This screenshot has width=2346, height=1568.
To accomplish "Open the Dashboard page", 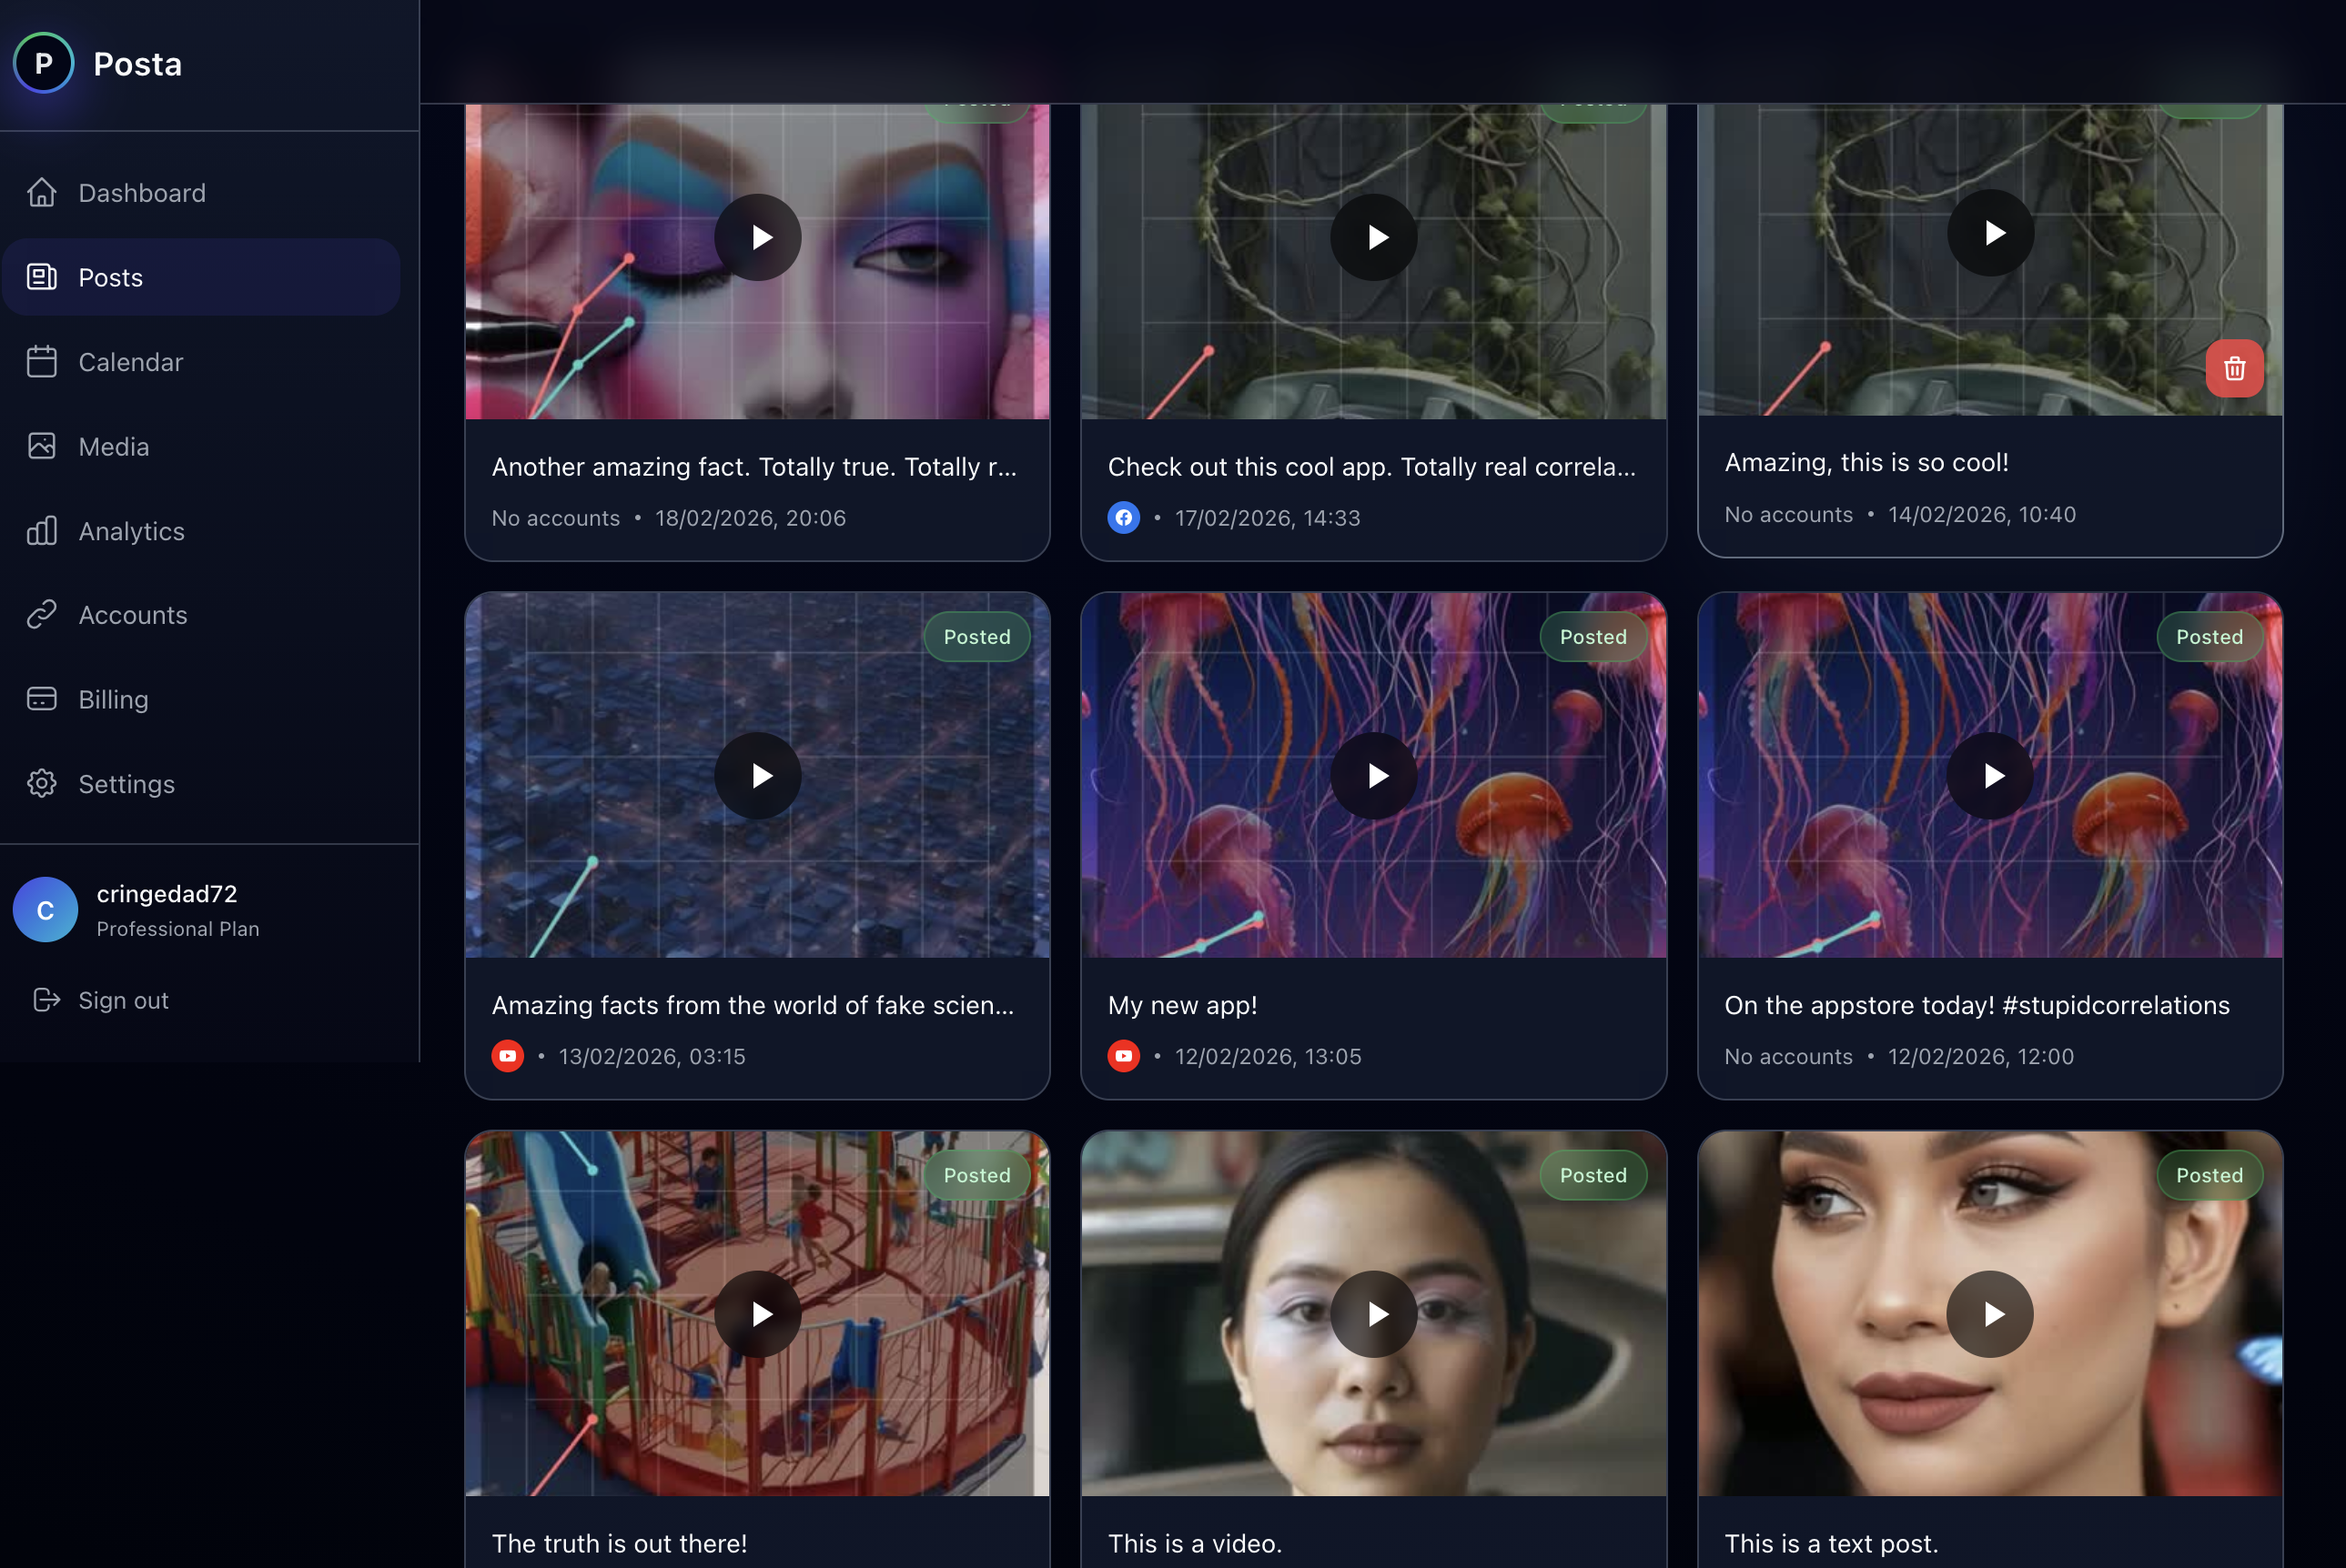I will (201, 192).
